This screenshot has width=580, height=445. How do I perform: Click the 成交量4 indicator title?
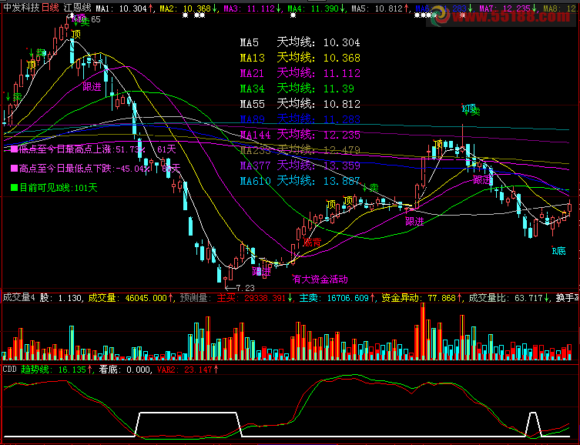(x=18, y=297)
